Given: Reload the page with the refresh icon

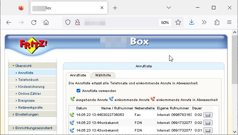Looking at the screenshot, I should click(x=34, y=23).
